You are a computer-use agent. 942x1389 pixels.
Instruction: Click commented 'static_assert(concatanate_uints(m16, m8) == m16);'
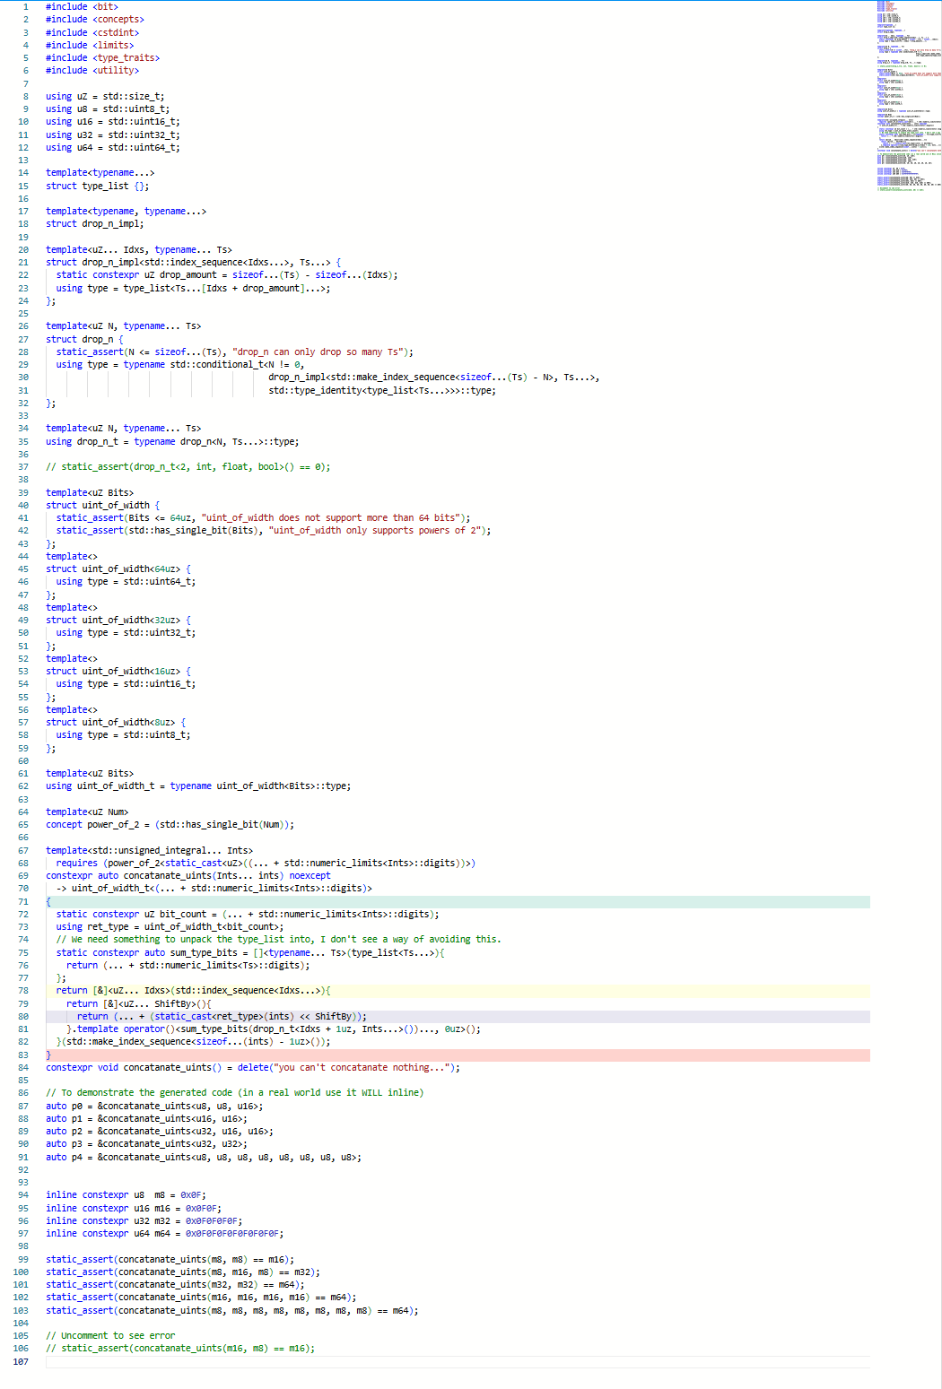point(180,1349)
